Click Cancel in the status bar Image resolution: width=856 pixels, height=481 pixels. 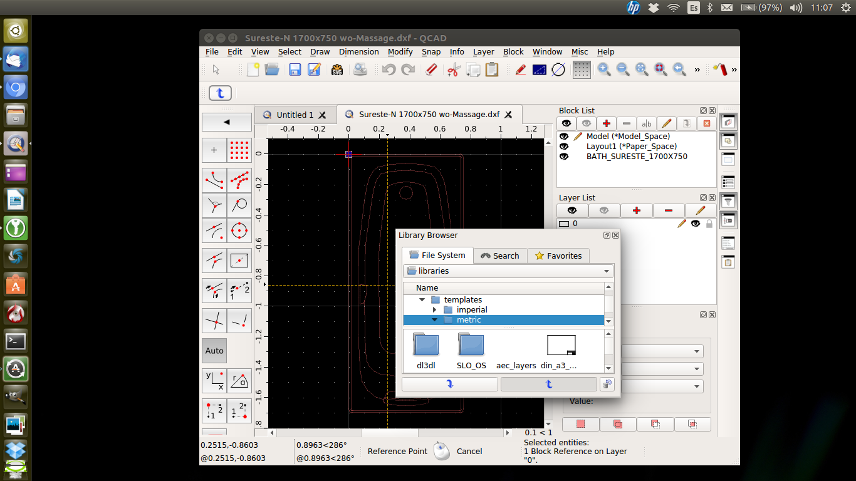(x=469, y=451)
